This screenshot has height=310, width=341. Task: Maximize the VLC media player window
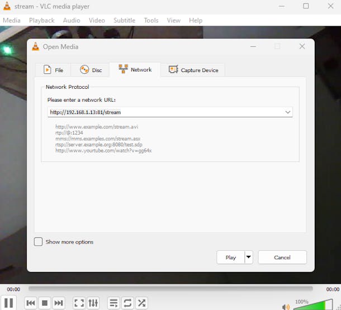click(x=306, y=6)
